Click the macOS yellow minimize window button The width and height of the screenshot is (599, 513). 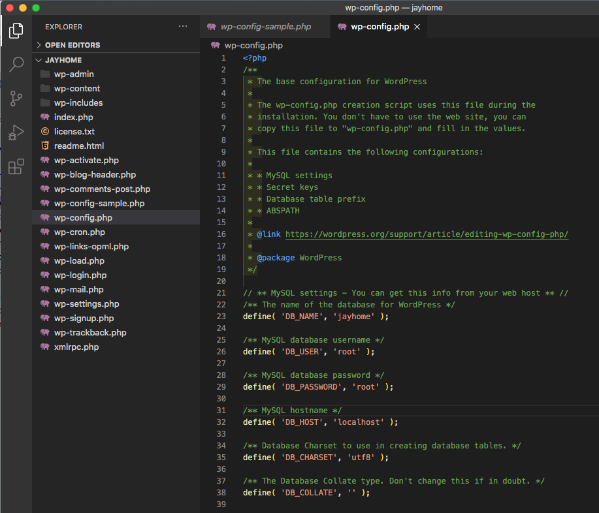point(23,8)
